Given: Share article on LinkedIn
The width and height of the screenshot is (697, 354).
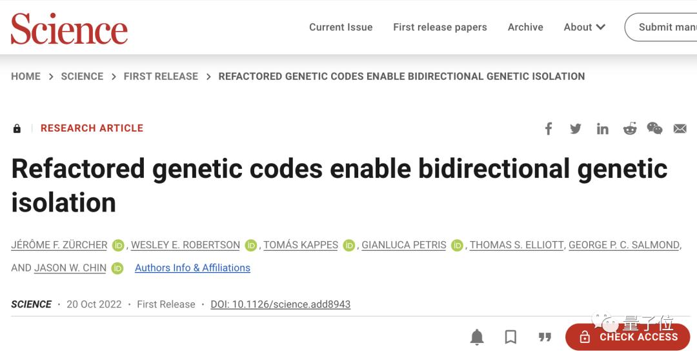Looking at the screenshot, I should coord(602,129).
